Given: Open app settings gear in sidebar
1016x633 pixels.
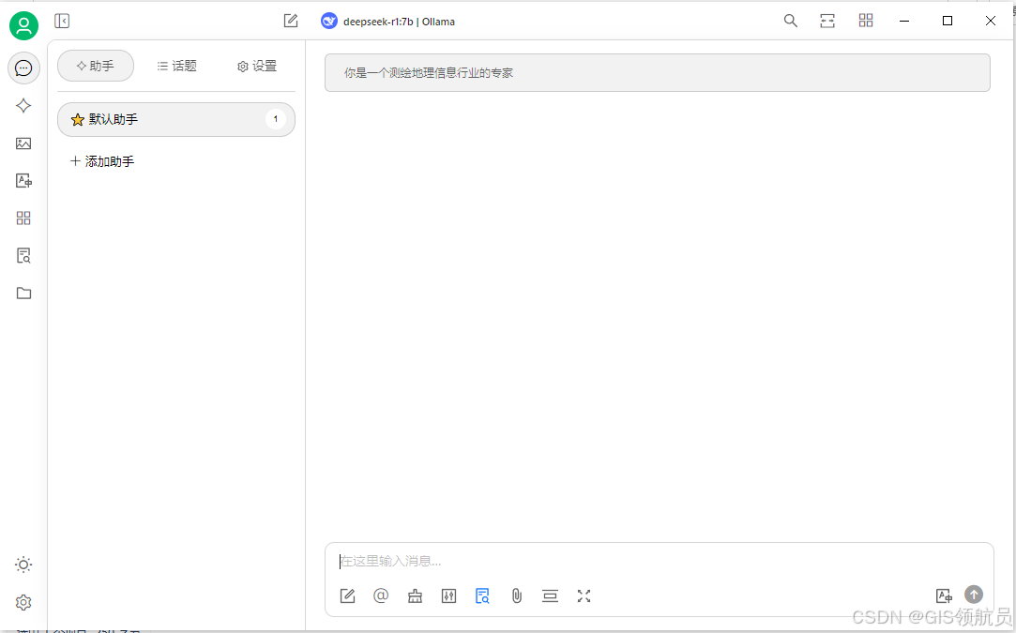Looking at the screenshot, I should [24, 603].
